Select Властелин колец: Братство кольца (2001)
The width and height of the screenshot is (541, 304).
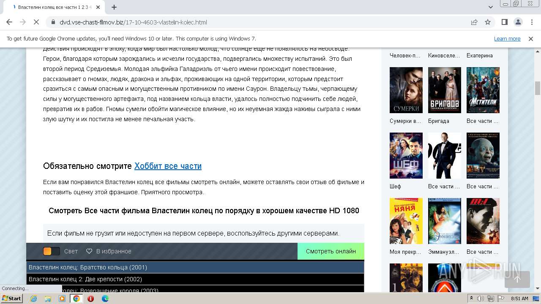click(195, 267)
